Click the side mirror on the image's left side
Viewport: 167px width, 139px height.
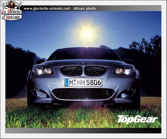click(x=40, y=61)
